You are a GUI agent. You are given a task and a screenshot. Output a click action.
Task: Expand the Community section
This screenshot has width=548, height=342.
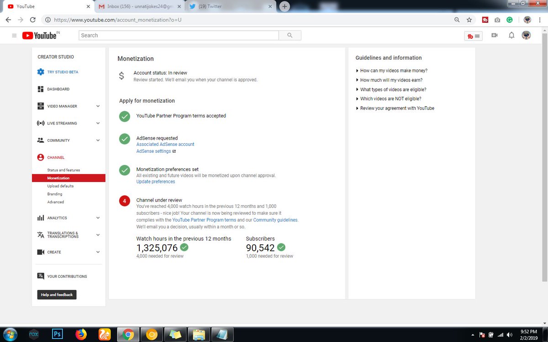pyautogui.click(x=98, y=140)
